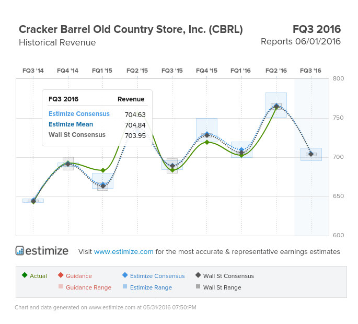Viewport: 358px width, 324px height.
Task: Click the 800 y-axis value
Action: point(338,78)
